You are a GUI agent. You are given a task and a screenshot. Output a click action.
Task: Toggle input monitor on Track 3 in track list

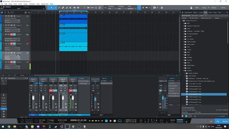14,34
